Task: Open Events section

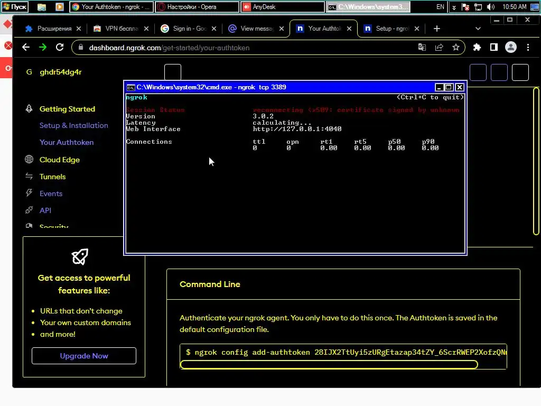Action: (51, 193)
